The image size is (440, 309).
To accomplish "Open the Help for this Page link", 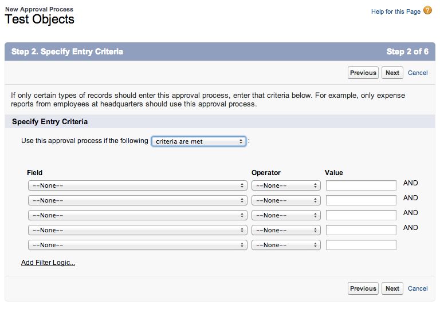I will click(x=395, y=11).
